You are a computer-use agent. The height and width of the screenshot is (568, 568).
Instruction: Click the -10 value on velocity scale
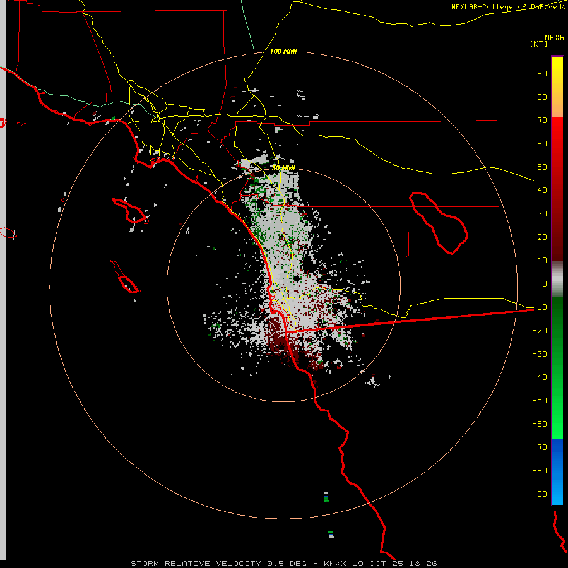(540, 307)
